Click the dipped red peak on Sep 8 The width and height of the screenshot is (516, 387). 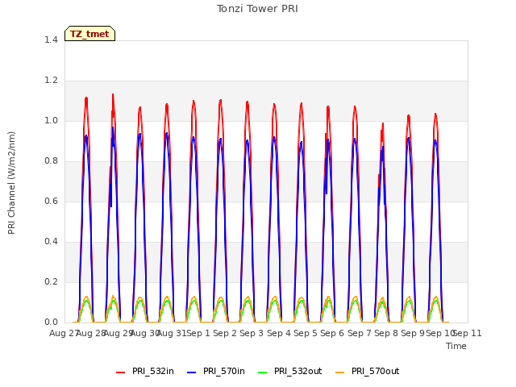pyautogui.click(x=383, y=123)
